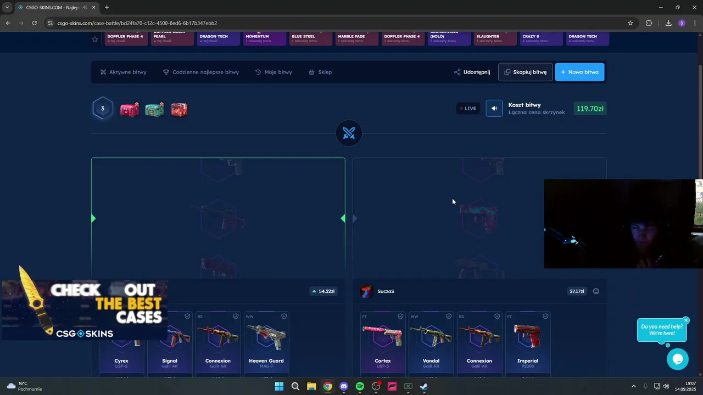
Task: Click shield icon on SuczaS's Connexion card
Action: [497, 317]
